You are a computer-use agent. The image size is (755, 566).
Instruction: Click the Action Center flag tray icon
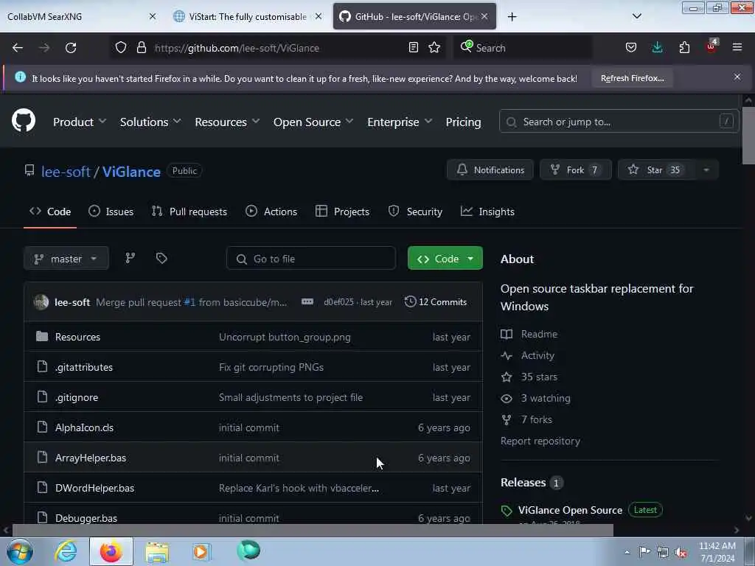point(644,552)
